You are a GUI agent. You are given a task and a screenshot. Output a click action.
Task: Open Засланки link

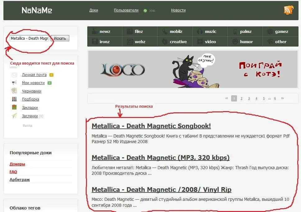[x=30, y=116]
